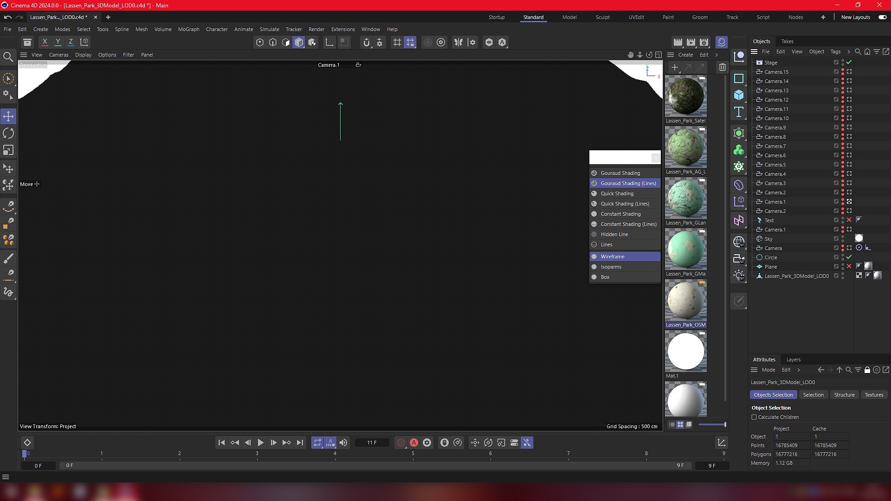This screenshot has height=501, width=891.
Task: Select the Scale tool in left toolbar
Action: (8, 150)
